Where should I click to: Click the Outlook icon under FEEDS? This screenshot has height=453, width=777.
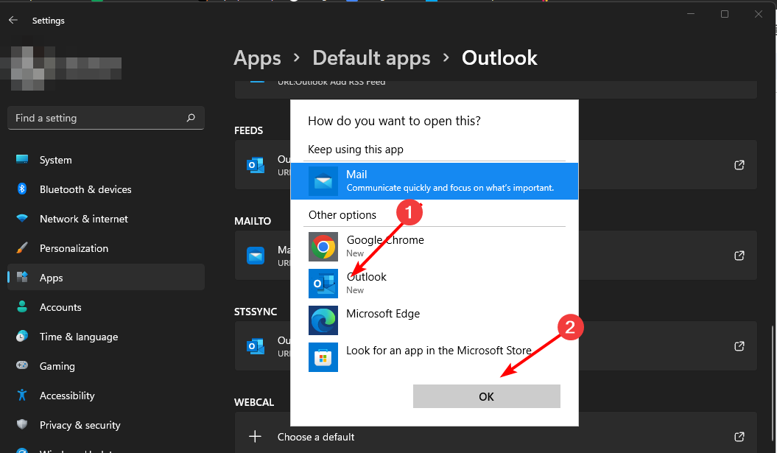click(256, 165)
